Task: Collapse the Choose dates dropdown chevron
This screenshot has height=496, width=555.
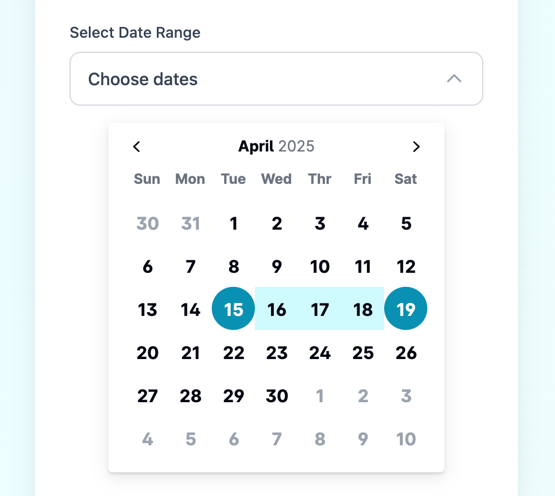Action: 454,79
